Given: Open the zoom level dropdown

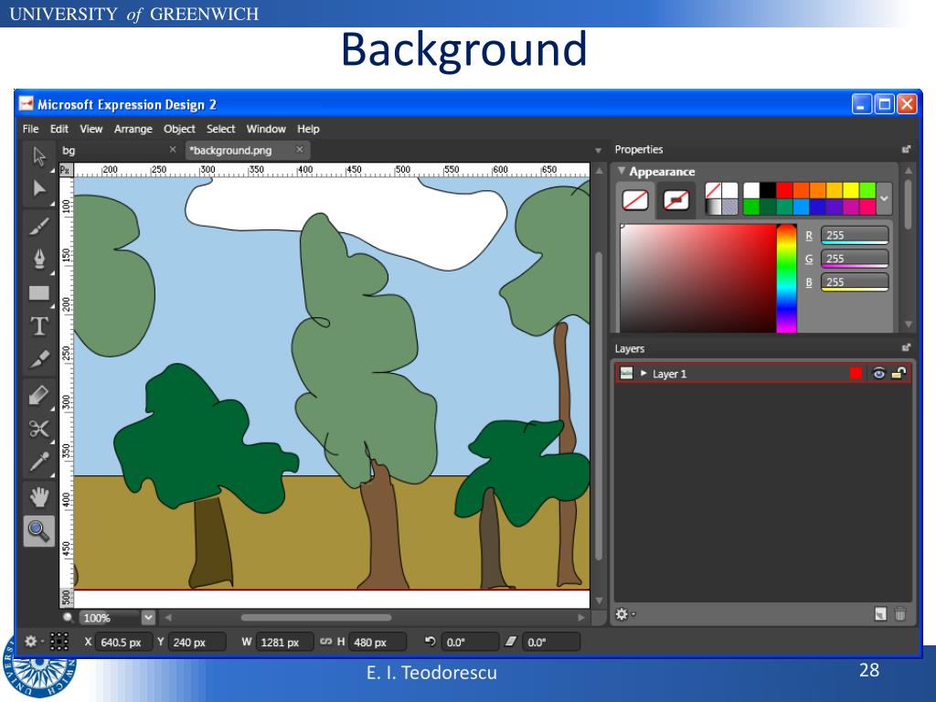Looking at the screenshot, I should 148,618.
